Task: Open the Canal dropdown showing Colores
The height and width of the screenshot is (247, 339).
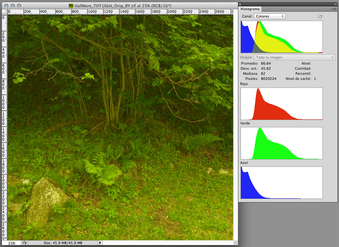Action: (270, 16)
